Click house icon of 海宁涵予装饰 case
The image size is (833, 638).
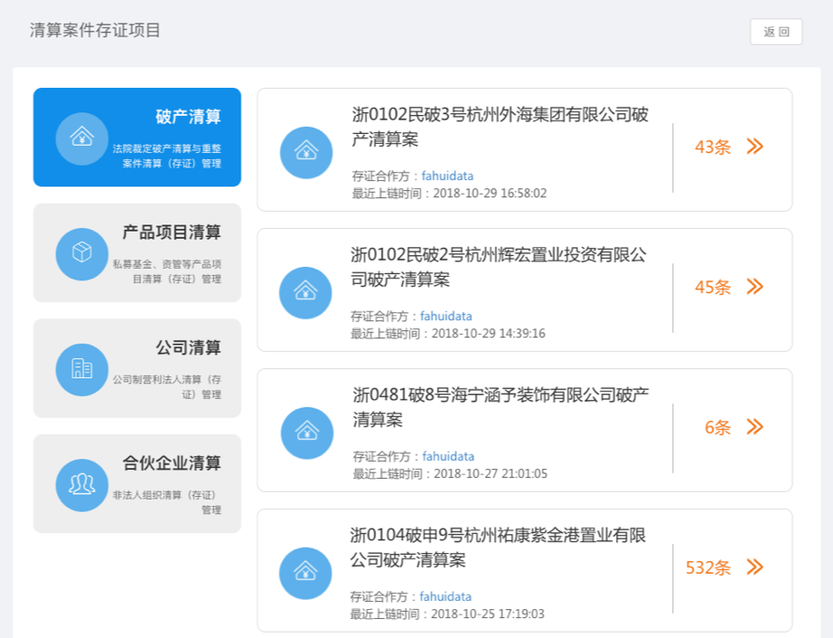pos(306,433)
